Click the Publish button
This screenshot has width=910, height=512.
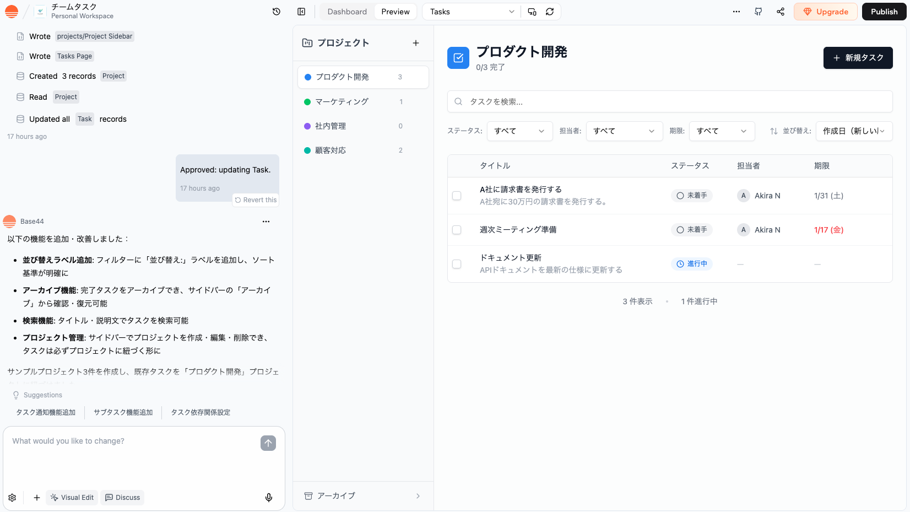click(x=884, y=12)
